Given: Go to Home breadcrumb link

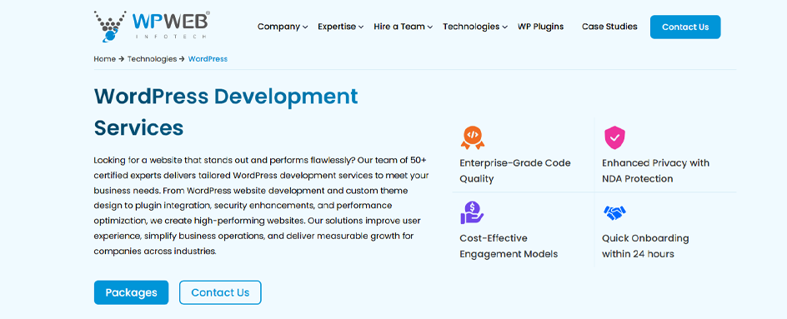Looking at the screenshot, I should pyautogui.click(x=104, y=58).
